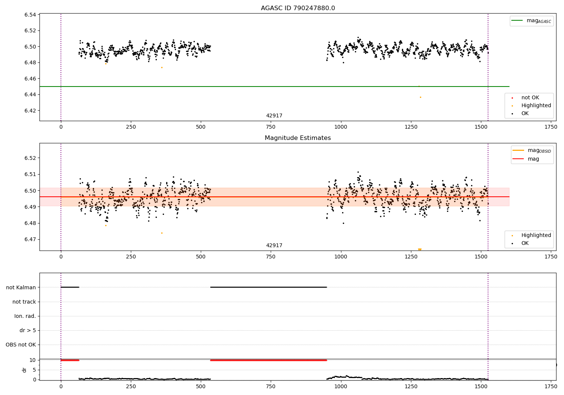Click the 6.44 tick on top plot y-axis
Screen dimensions: 564x395
(x=30, y=95)
